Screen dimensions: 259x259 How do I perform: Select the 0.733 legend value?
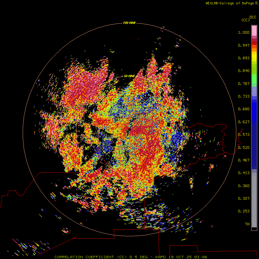pos(244,96)
